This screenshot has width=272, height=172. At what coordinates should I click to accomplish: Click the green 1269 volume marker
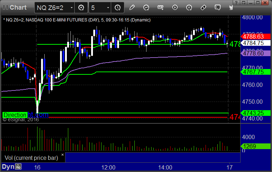click(x=256, y=146)
